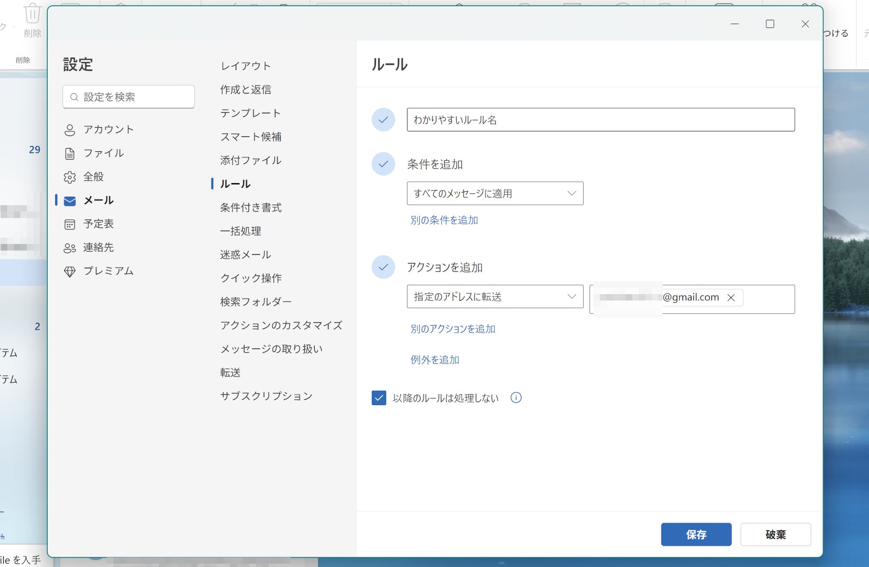
Task: Click the 削除 trash icon in ribbon
Action: (x=32, y=14)
